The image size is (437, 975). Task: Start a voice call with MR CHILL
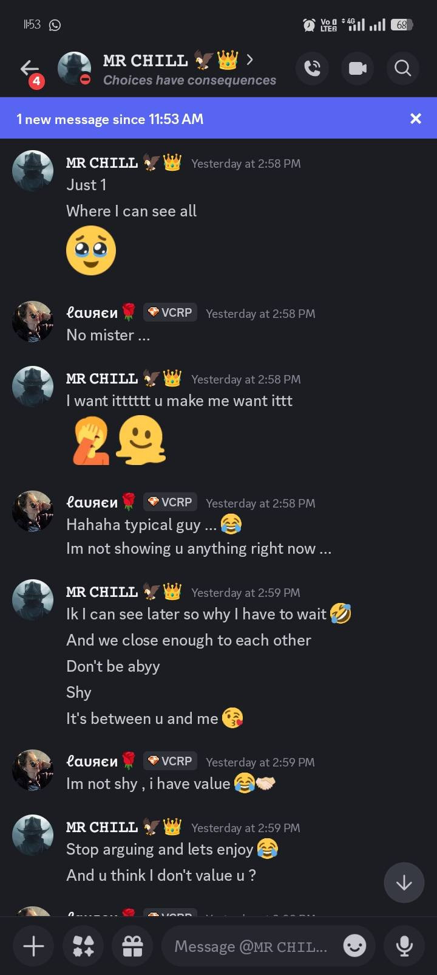[312, 68]
